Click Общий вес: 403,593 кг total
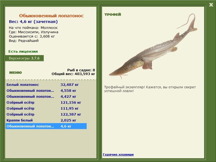 pyautogui.click(x=73, y=74)
